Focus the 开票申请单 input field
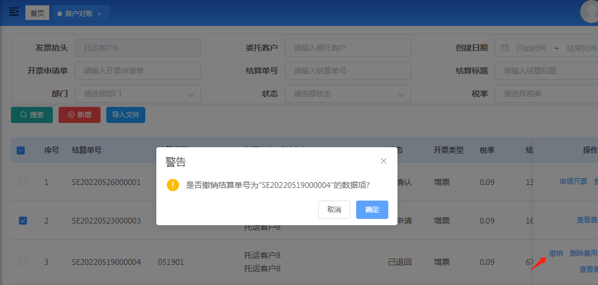The image size is (598, 285). click(x=138, y=71)
